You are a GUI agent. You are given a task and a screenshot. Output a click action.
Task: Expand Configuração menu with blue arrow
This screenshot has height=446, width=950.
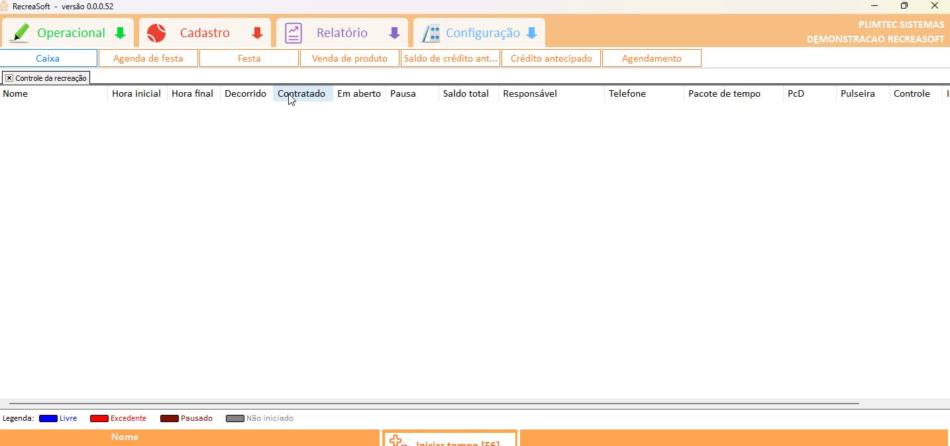[531, 33]
